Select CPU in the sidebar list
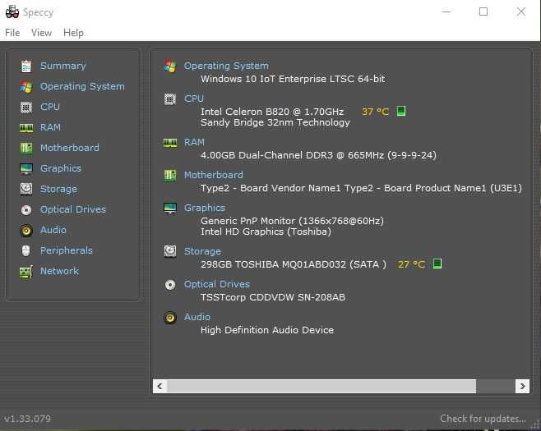Image resolution: width=541 pixels, height=431 pixels. (50, 107)
